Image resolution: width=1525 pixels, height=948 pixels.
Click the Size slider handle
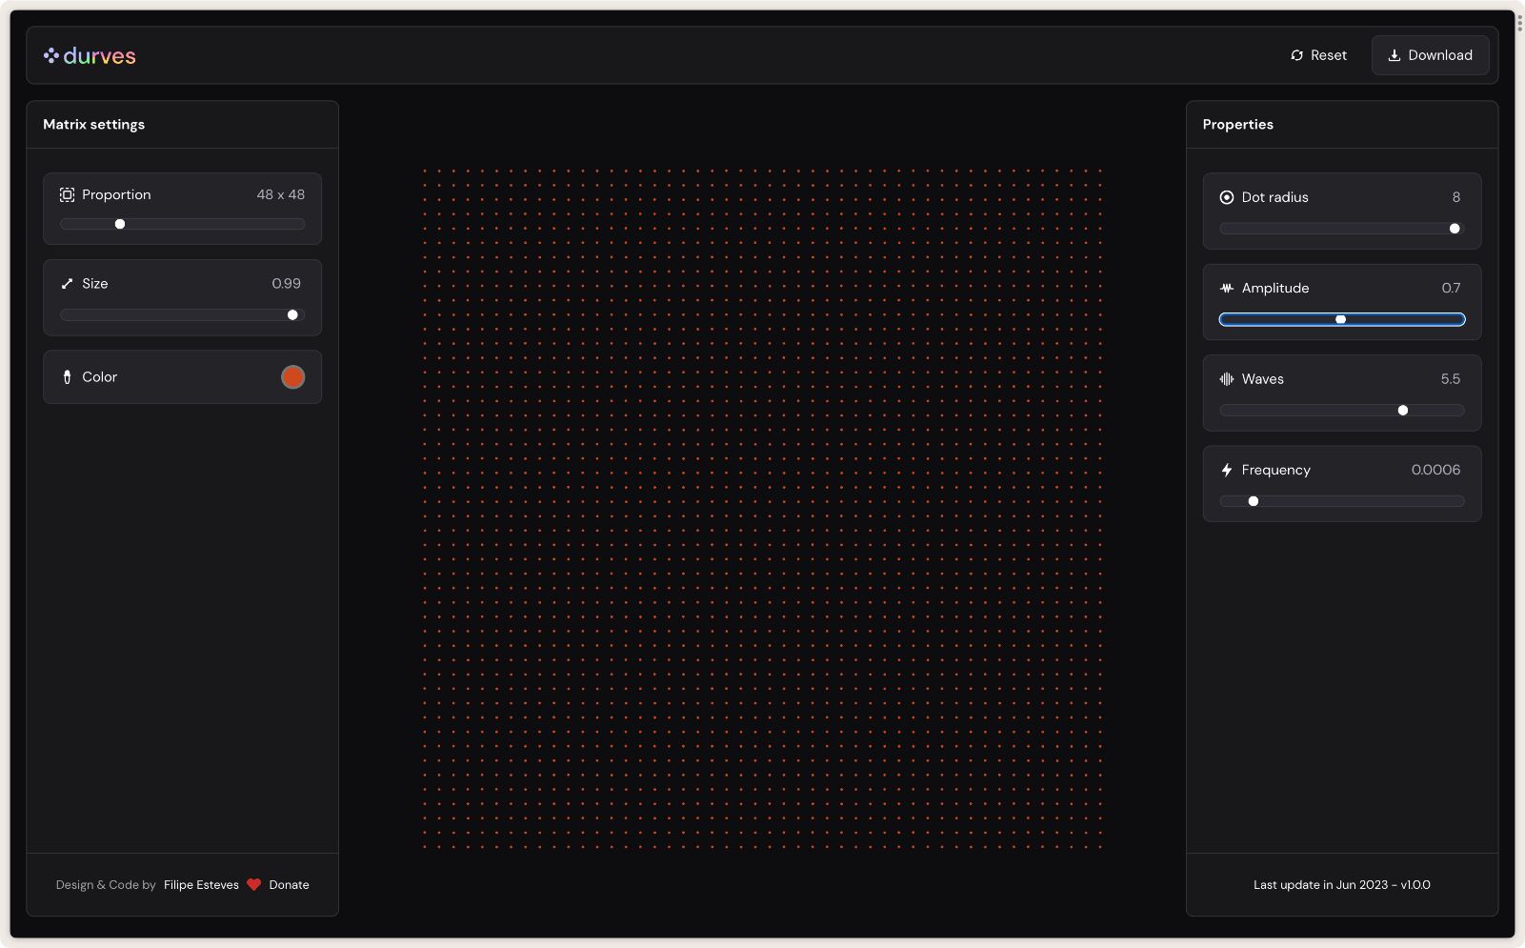click(x=292, y=315)
